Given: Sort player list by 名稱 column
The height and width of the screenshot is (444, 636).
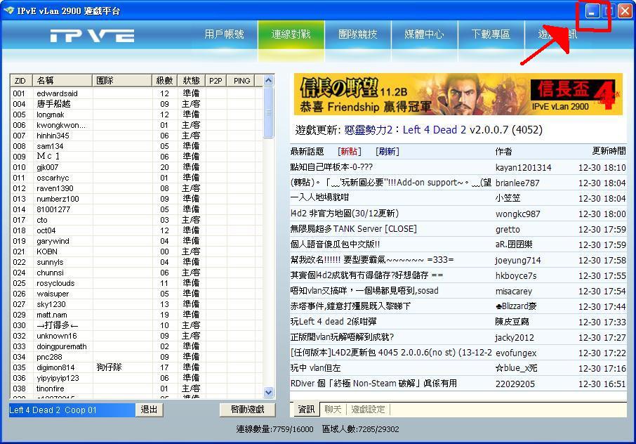Looking at the screenshot, I should click(x=62, y=81).
